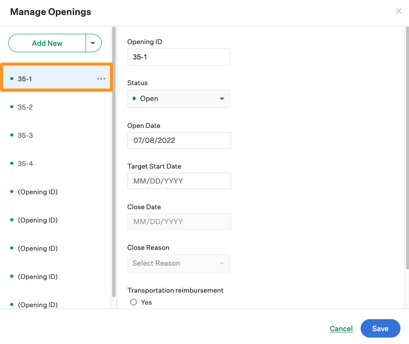Screen dimensions: 409x344
Task: Click the Close Date field
Action: (x=179, y=222)
